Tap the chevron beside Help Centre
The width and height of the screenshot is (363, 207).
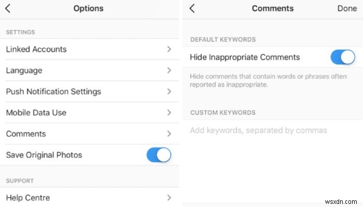click(x=169, y=198)
